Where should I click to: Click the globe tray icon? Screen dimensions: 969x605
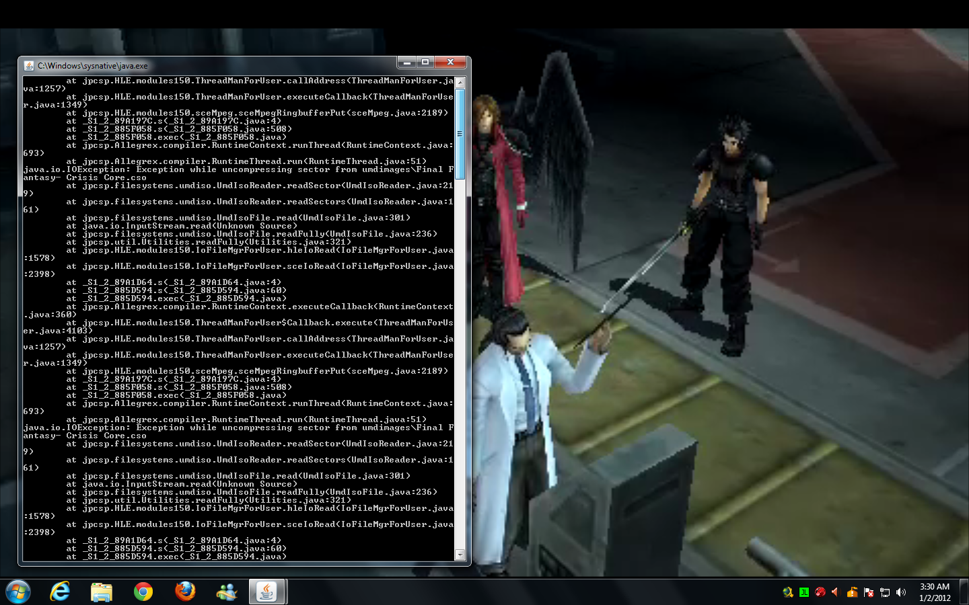tap(788, 592)
